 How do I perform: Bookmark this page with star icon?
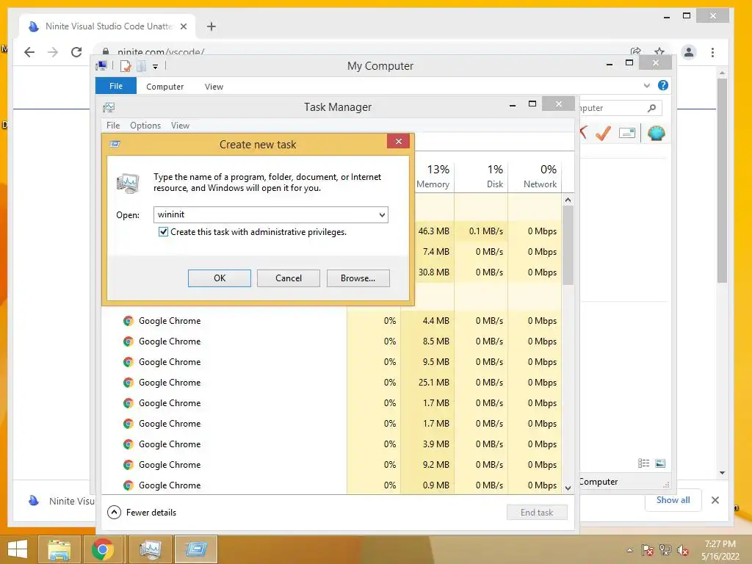(x=659, y=51)
